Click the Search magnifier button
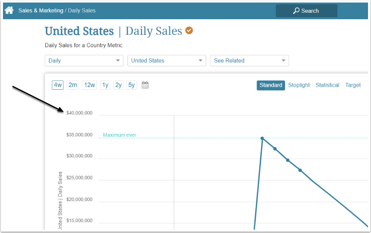 point(306,11)
